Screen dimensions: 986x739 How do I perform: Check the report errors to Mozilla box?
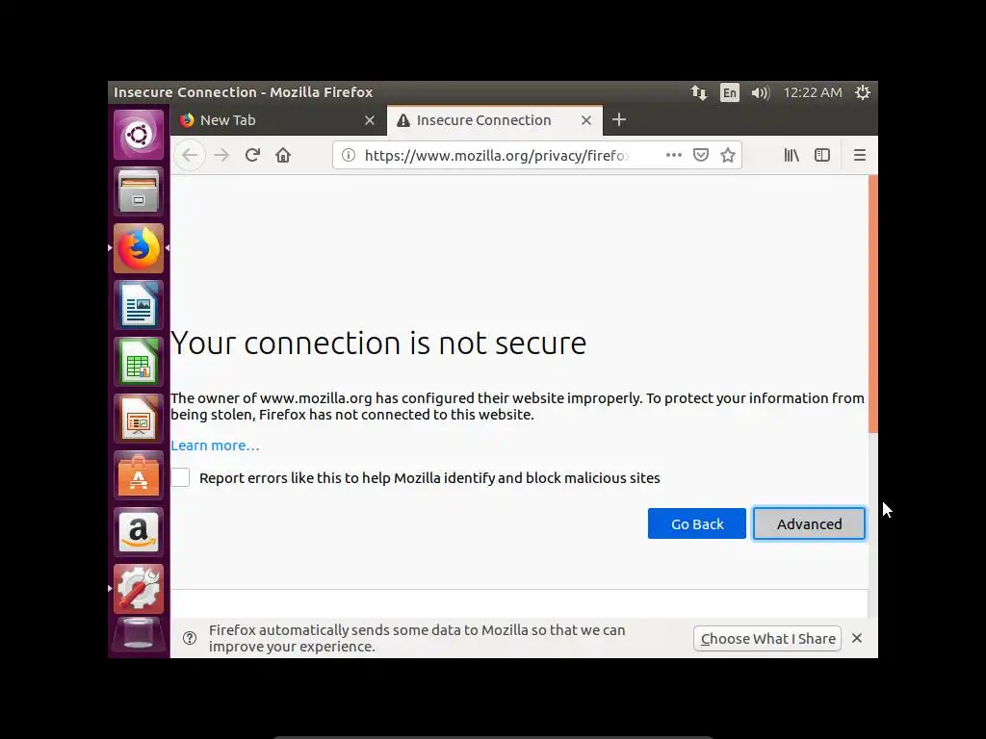tap(180, 477)
